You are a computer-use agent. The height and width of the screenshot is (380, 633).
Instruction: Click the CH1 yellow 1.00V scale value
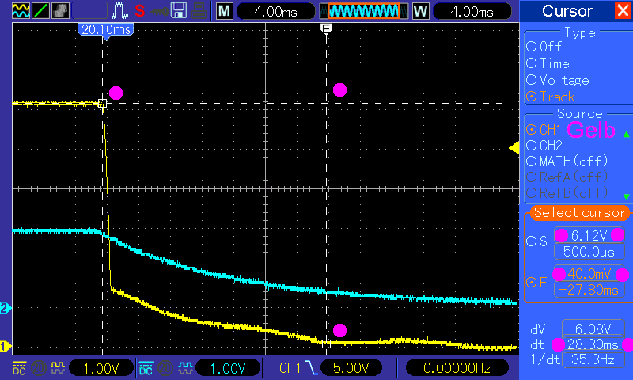pos(101,368)
